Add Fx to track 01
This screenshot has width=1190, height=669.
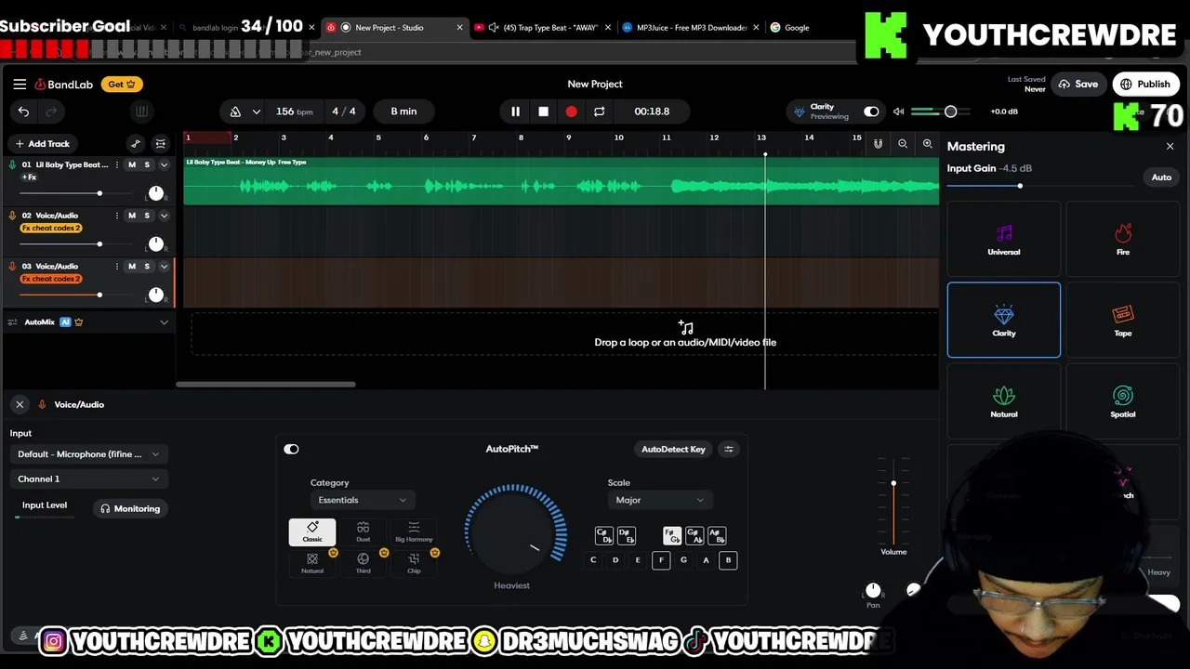pyautogui.click(x=29, y=177)
